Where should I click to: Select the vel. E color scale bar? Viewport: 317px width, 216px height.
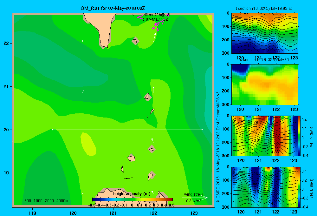click(x=300, y=187)
